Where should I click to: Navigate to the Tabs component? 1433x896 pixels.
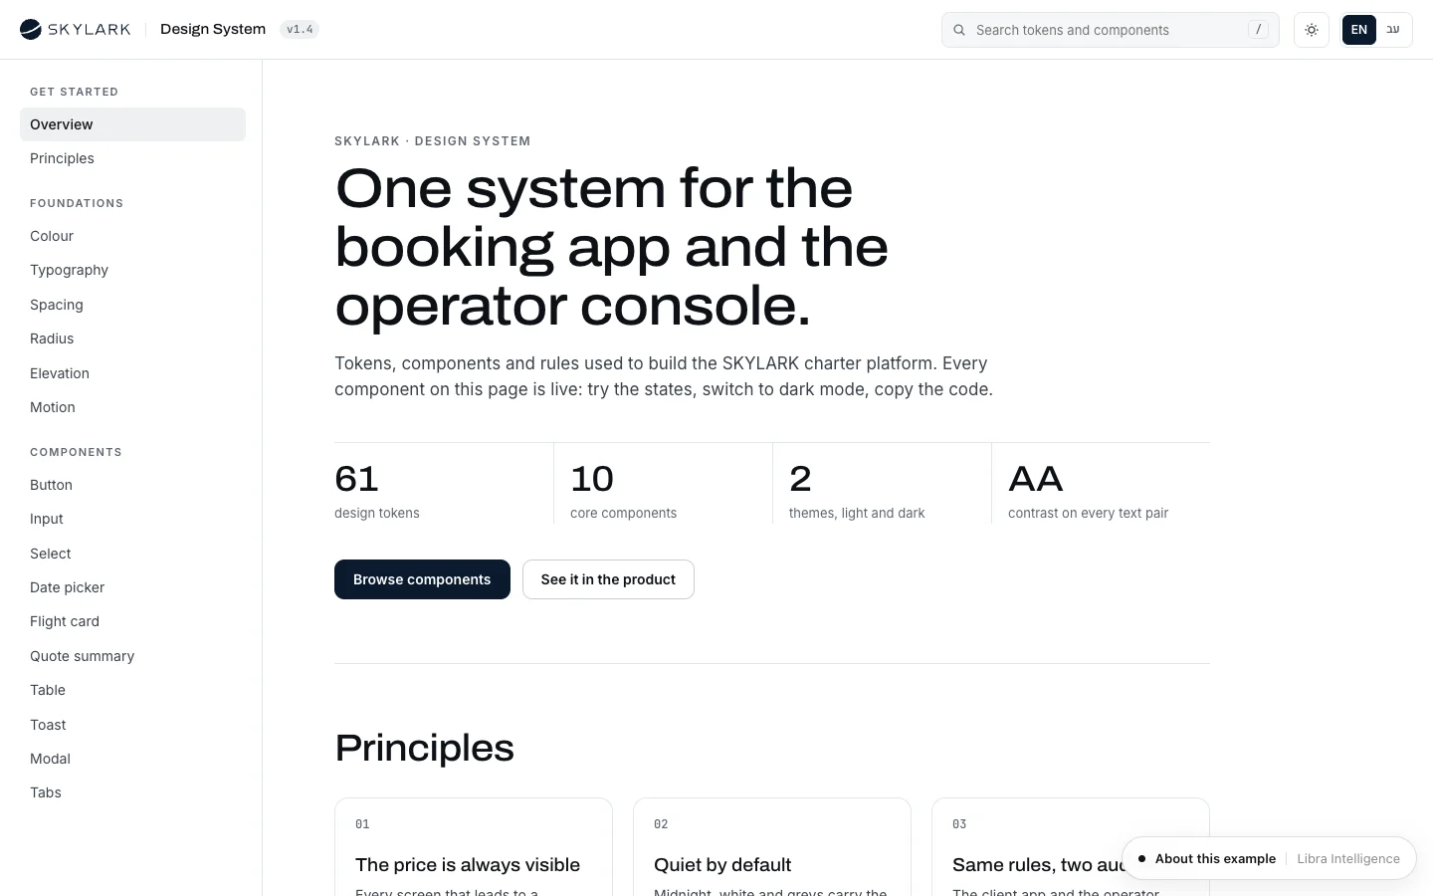click(132, 792)
